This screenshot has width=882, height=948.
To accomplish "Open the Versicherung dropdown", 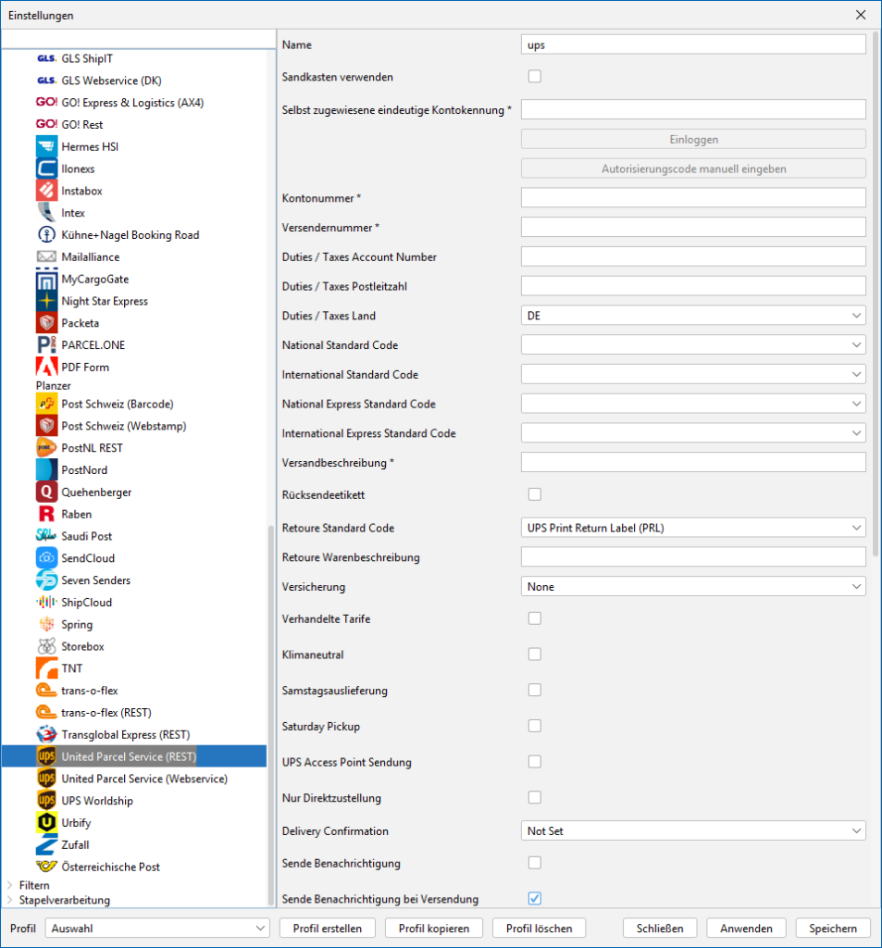I will pyautogui.click(x=693, y=586).
